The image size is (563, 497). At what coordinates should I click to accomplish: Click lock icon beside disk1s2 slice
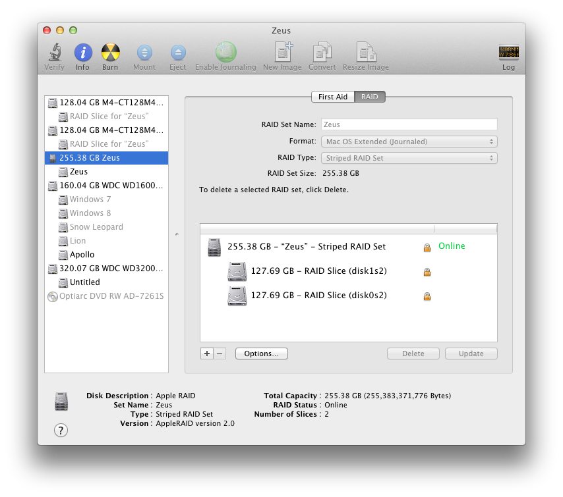pos(427,272)
